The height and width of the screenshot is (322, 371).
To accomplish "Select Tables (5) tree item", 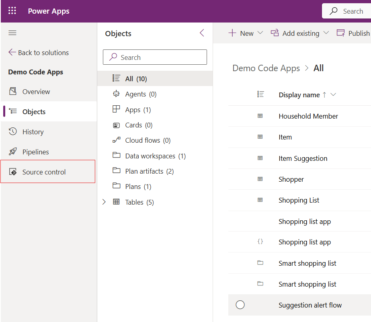I will 155,202.
